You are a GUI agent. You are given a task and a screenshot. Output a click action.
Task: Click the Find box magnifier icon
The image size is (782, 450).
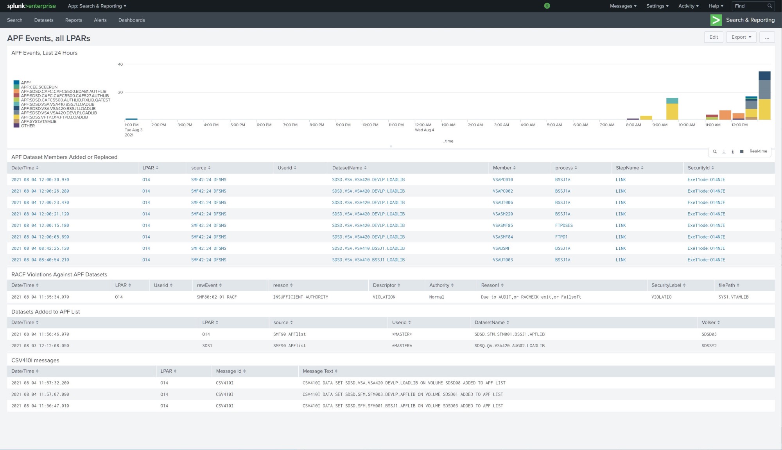769,6
